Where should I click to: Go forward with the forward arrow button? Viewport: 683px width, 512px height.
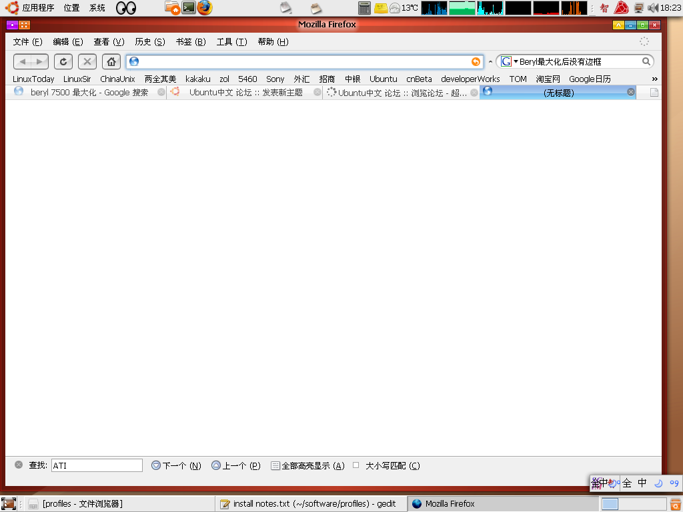[39, 61]
